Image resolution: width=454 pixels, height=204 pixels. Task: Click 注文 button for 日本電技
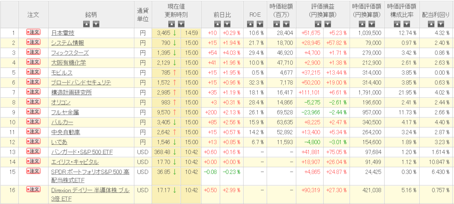(x=33, y=32)
